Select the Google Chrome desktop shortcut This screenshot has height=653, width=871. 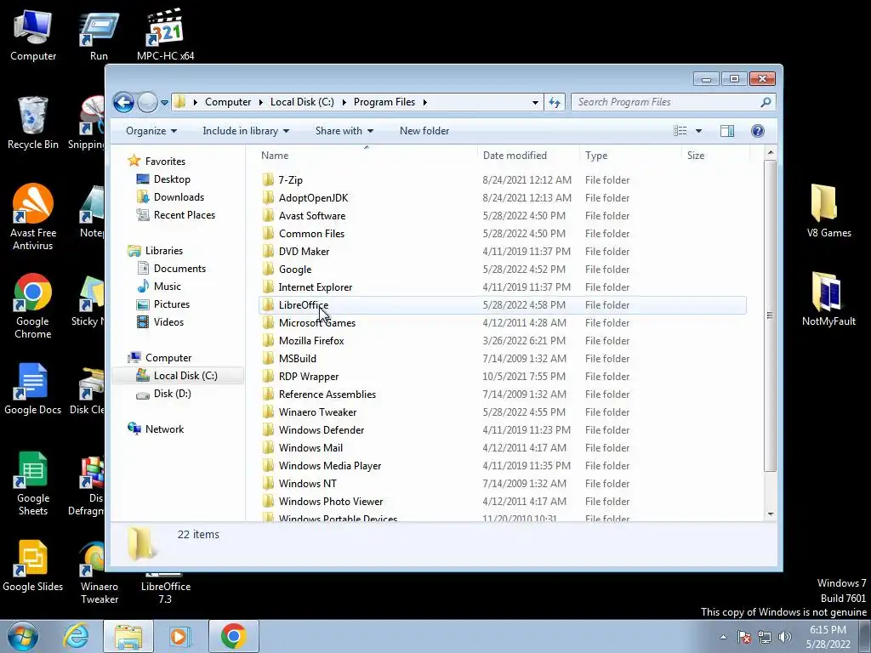33,306
